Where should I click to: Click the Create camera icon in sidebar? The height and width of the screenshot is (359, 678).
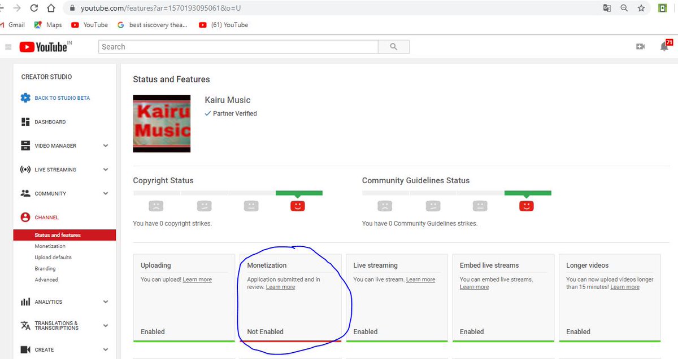pyautogui.click(x=25, y=349)
